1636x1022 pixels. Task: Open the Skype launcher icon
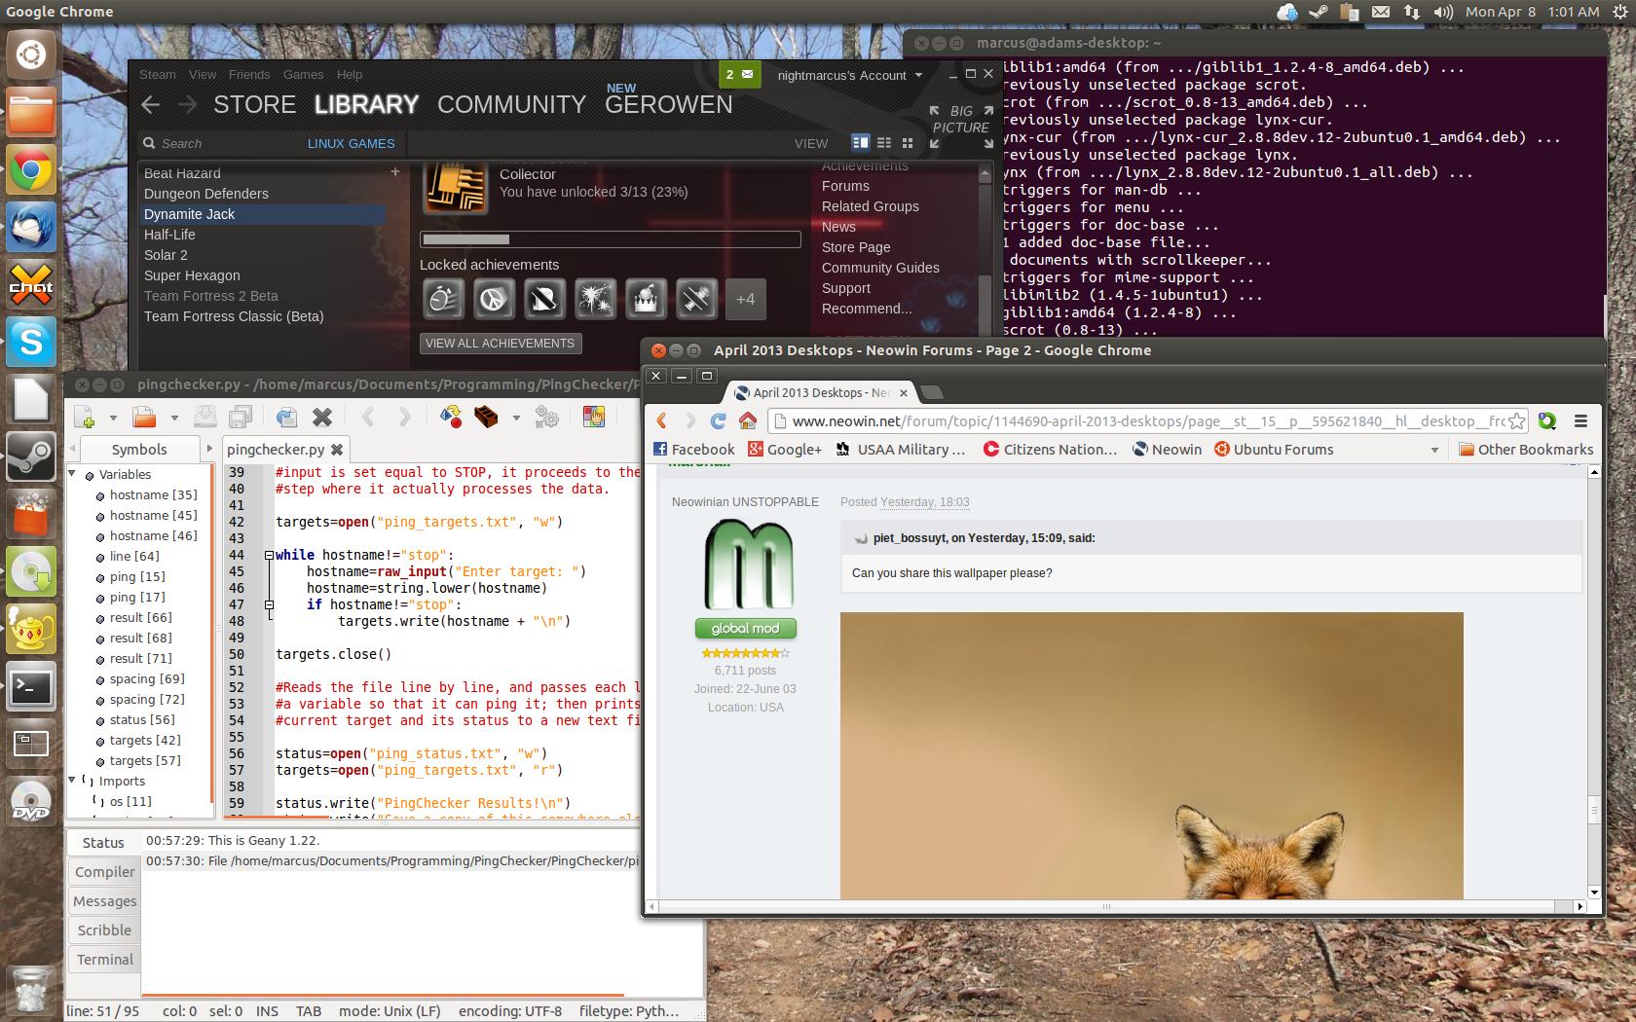pos(30,342)
